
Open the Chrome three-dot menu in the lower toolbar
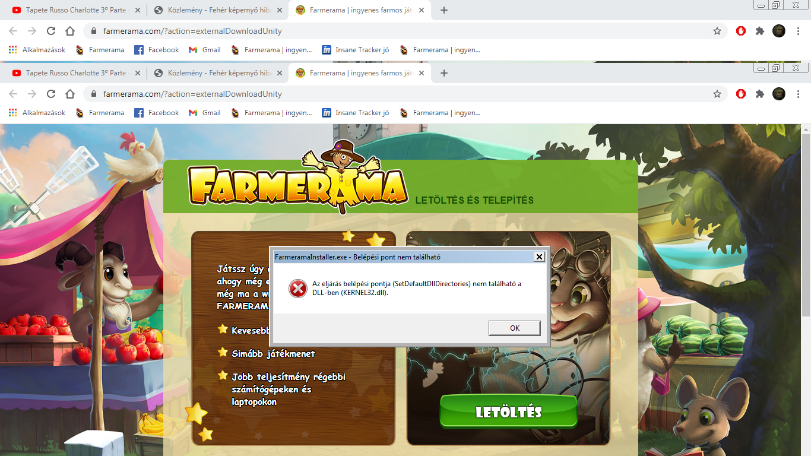click(x=798, y=94)
